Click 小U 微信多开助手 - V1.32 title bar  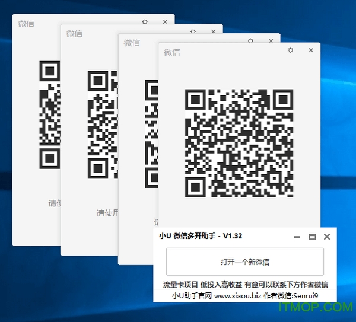tap(201, 236)
